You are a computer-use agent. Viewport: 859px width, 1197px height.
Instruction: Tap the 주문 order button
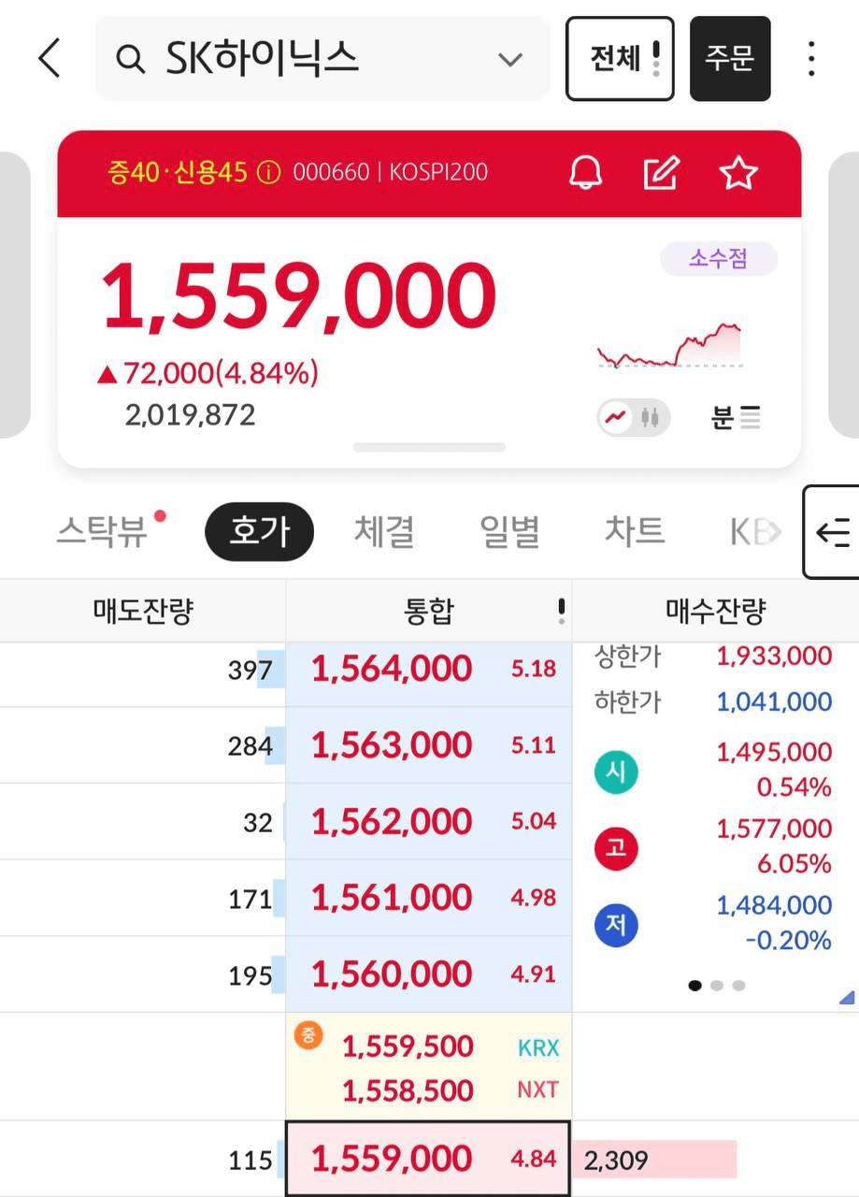(x=730, y=59)
